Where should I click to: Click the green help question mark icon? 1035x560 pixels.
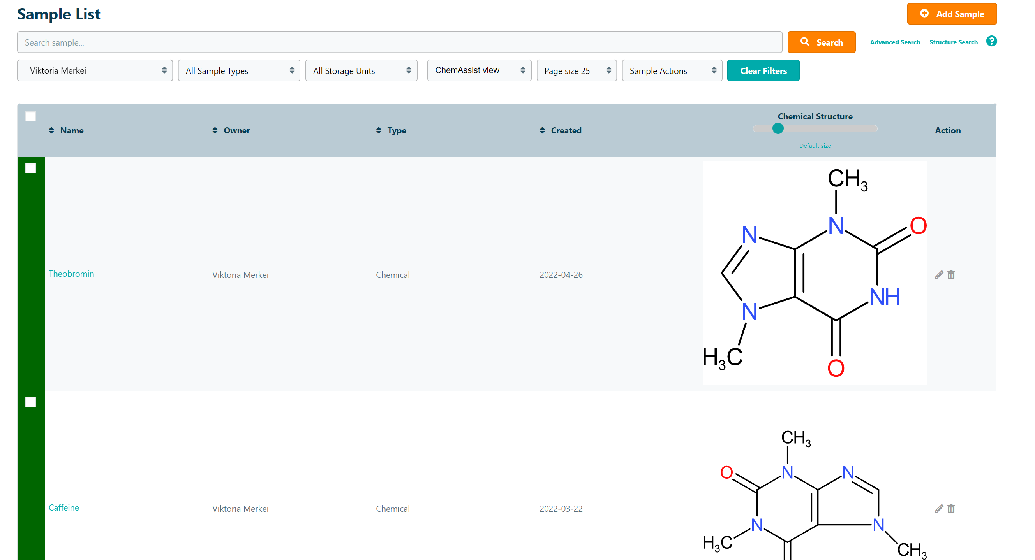pyautogui.click(x=991, y=41)
